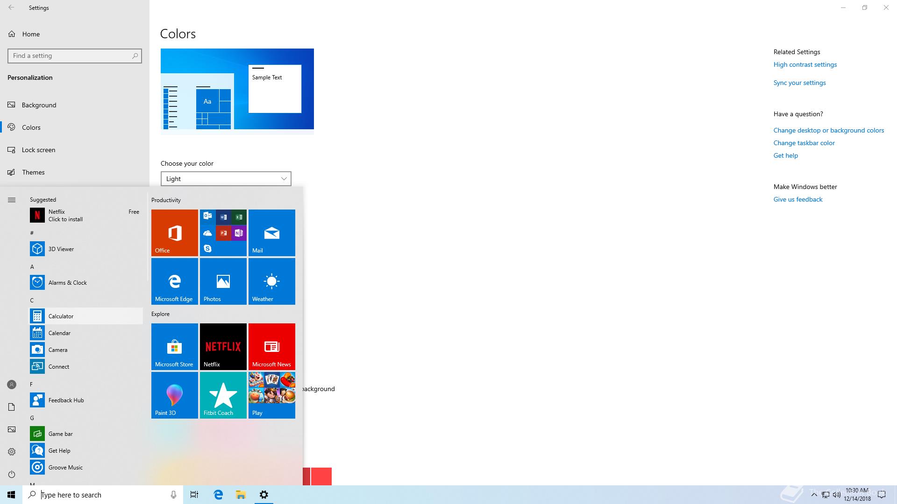Image resolution: width=897 pixels, height=504 pixels.
Task: Open the 3D Viewer app icon
Action: tap(37, 249)
